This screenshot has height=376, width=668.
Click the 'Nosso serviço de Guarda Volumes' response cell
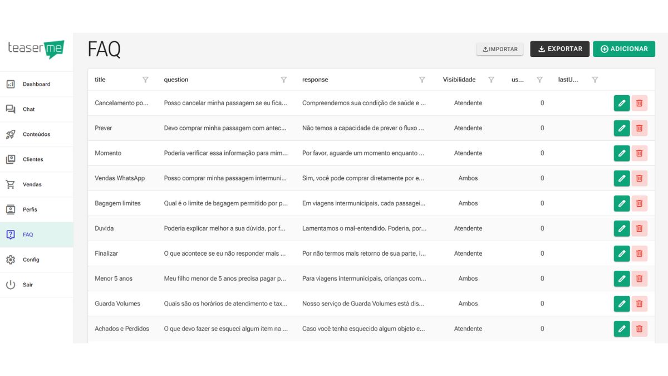pos(364,304)
